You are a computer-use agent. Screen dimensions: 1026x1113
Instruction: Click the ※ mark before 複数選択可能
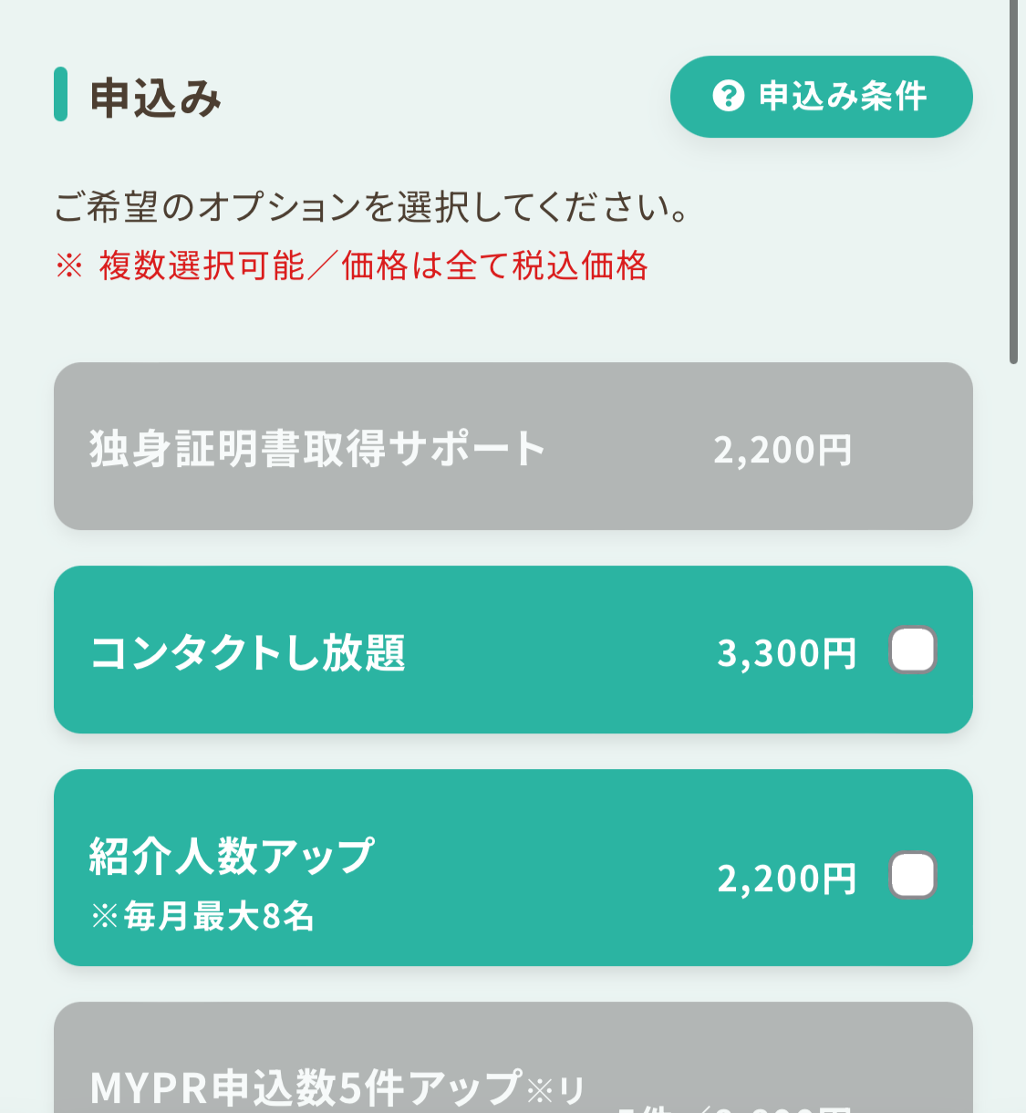[x=69, y=266]
